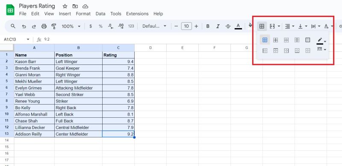Open the text wrapping dropdown
342x166 pixels.
point(315,26)
